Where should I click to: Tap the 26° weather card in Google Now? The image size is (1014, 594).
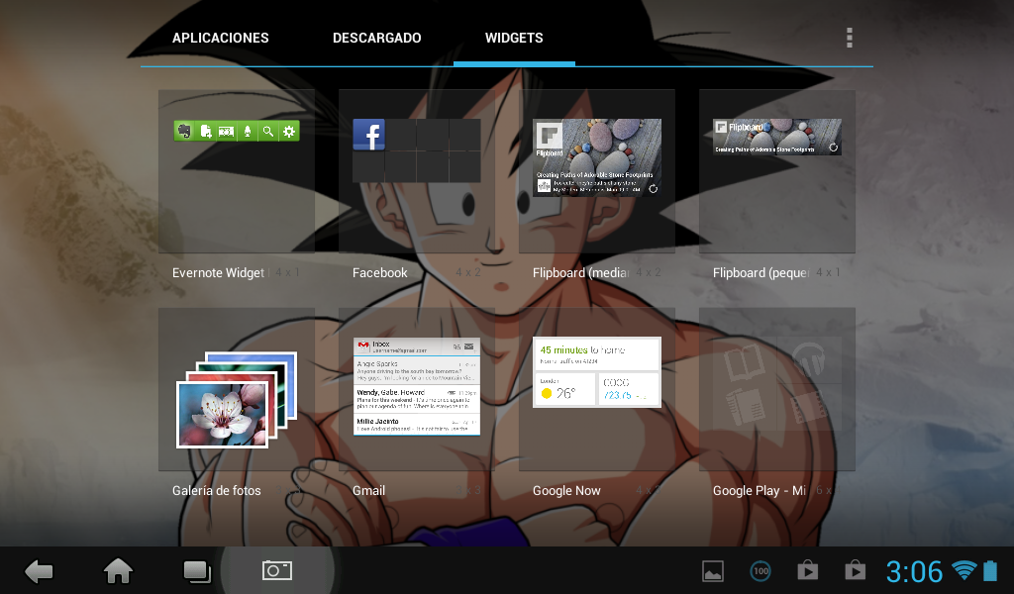click(x=563, y=390)
